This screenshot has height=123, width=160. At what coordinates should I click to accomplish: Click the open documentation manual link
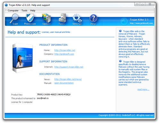point(64,83)
